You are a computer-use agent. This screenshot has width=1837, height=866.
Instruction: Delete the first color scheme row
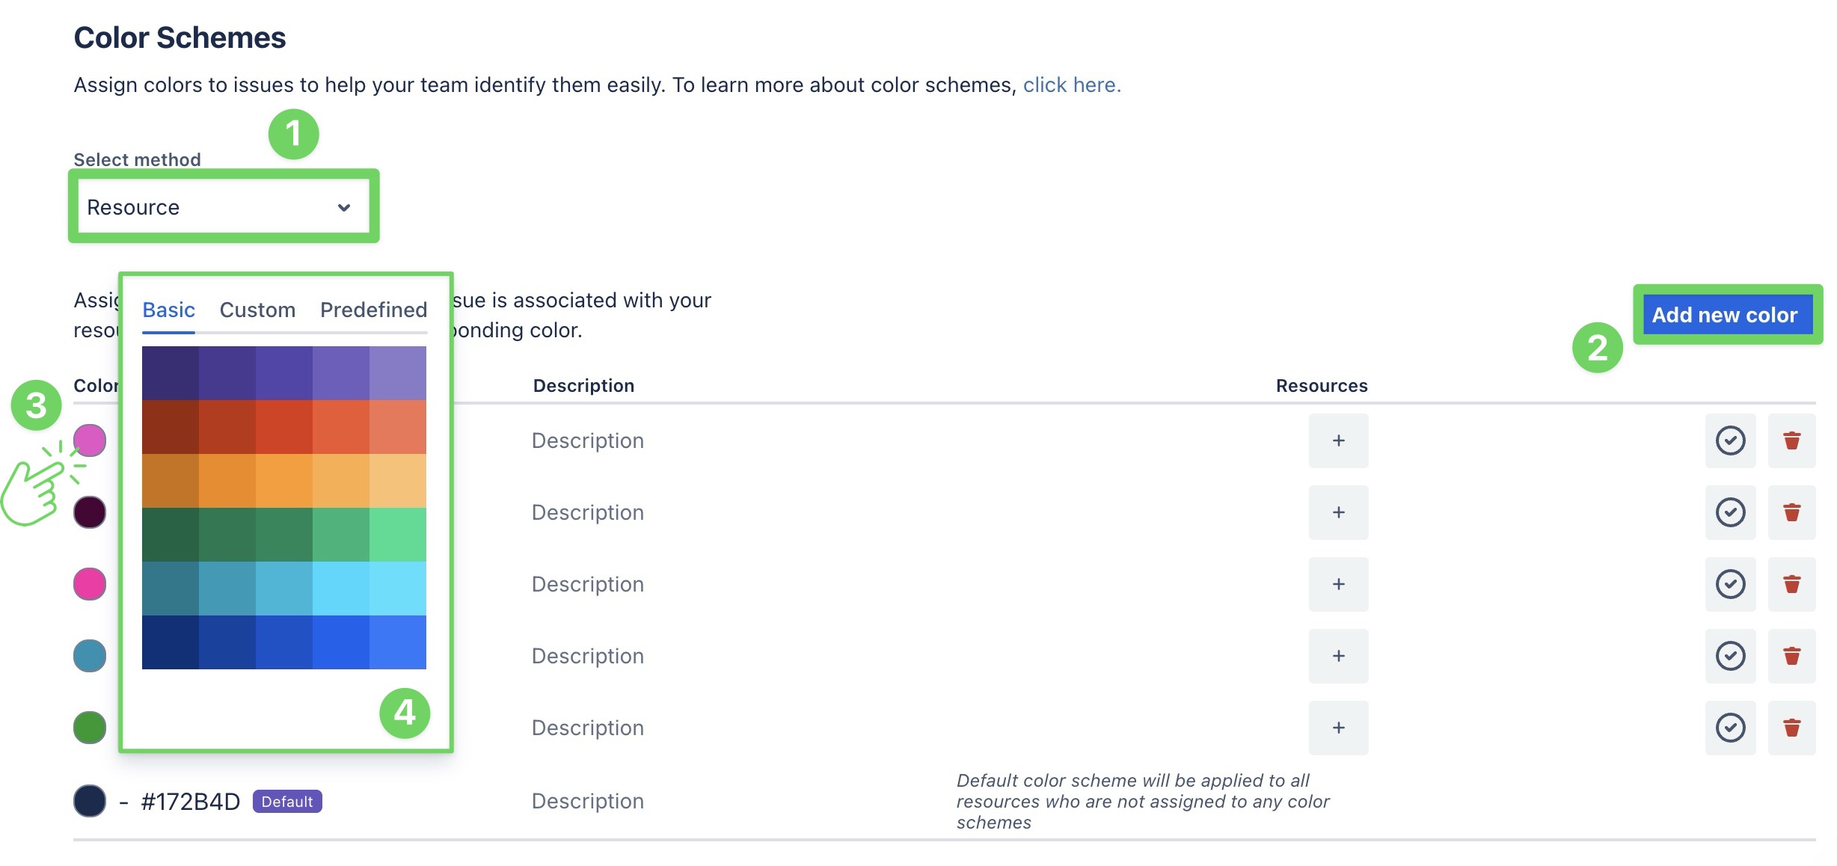coord(1791,440)
